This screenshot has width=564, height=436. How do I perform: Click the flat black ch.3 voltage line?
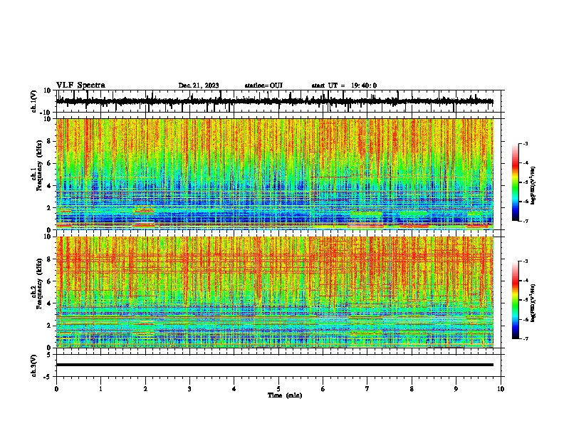click(274, 365)
